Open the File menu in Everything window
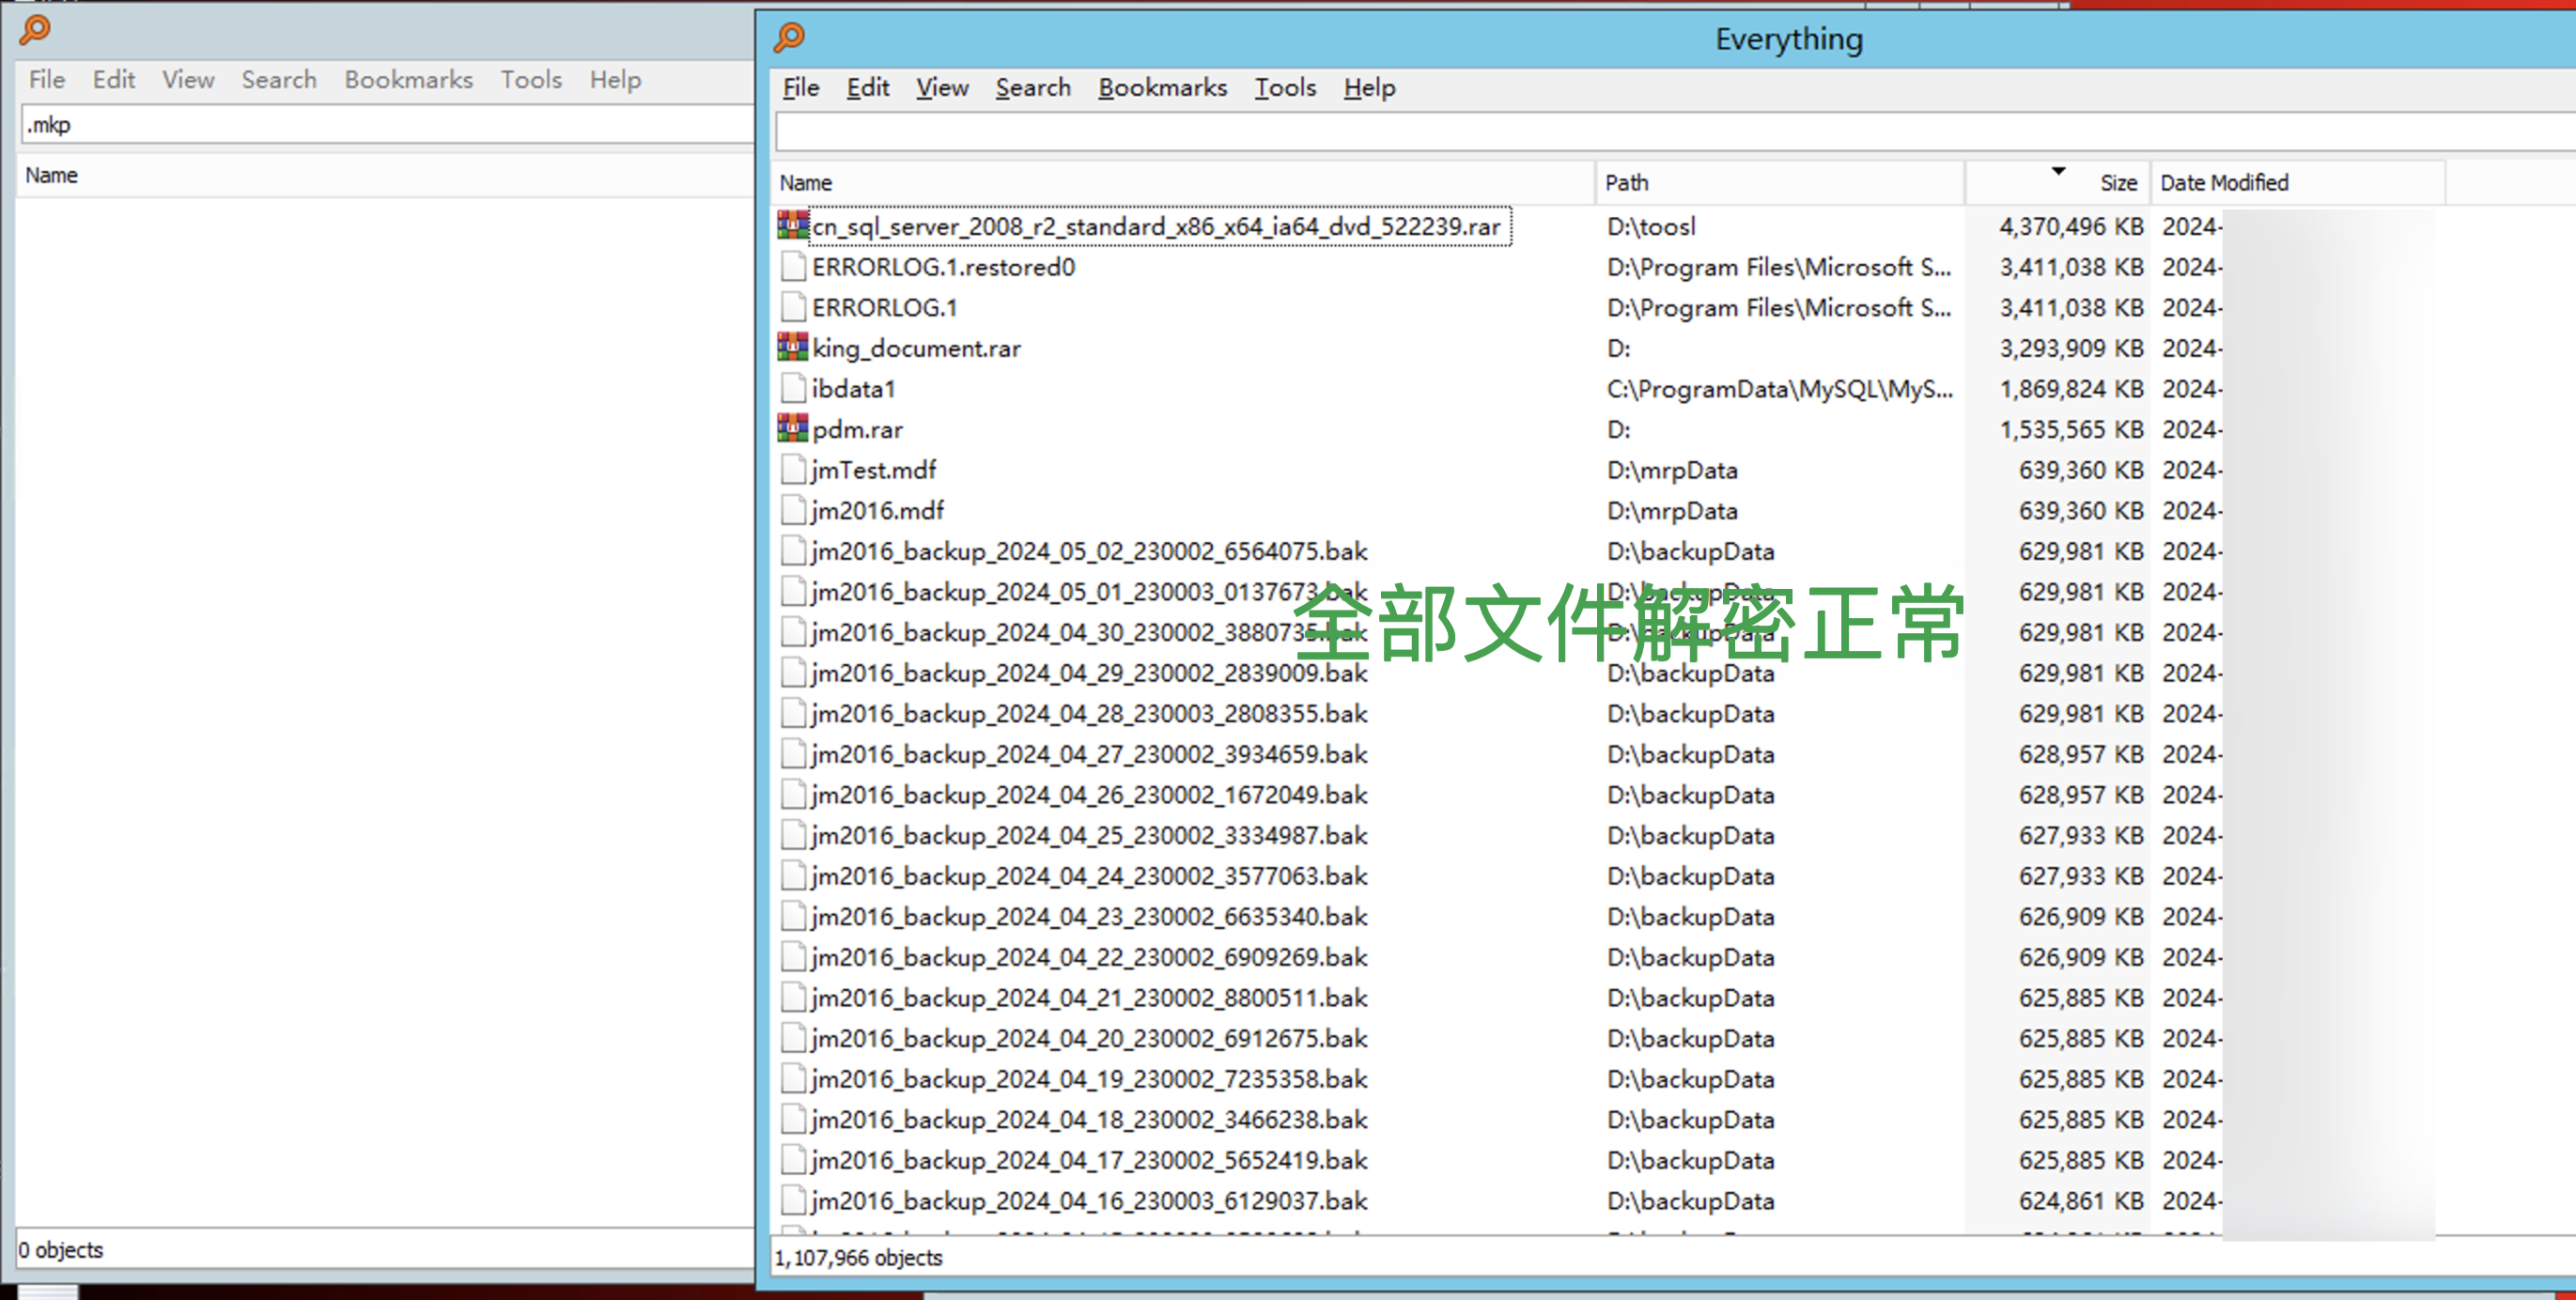Screen dimensions: 2576x1300 pyautogui.click(x=801, y=88)
